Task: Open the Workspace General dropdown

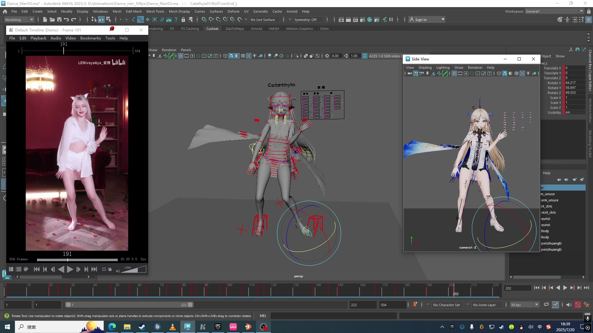Action: pos(554,11)
